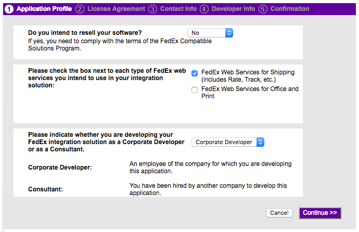Select the Confirmation step tab
359x232 pixels.
click(290, 9)
